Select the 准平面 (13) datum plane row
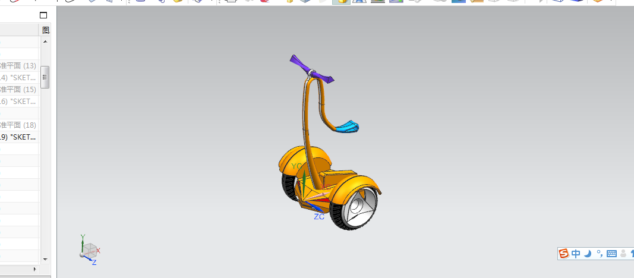Image resolution: width=634 pixels, height=278 pixels. [x=20, y=65]
